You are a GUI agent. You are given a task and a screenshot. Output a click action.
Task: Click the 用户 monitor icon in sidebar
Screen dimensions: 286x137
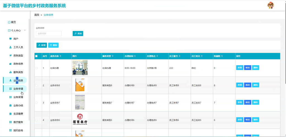(x=10, y=39)
